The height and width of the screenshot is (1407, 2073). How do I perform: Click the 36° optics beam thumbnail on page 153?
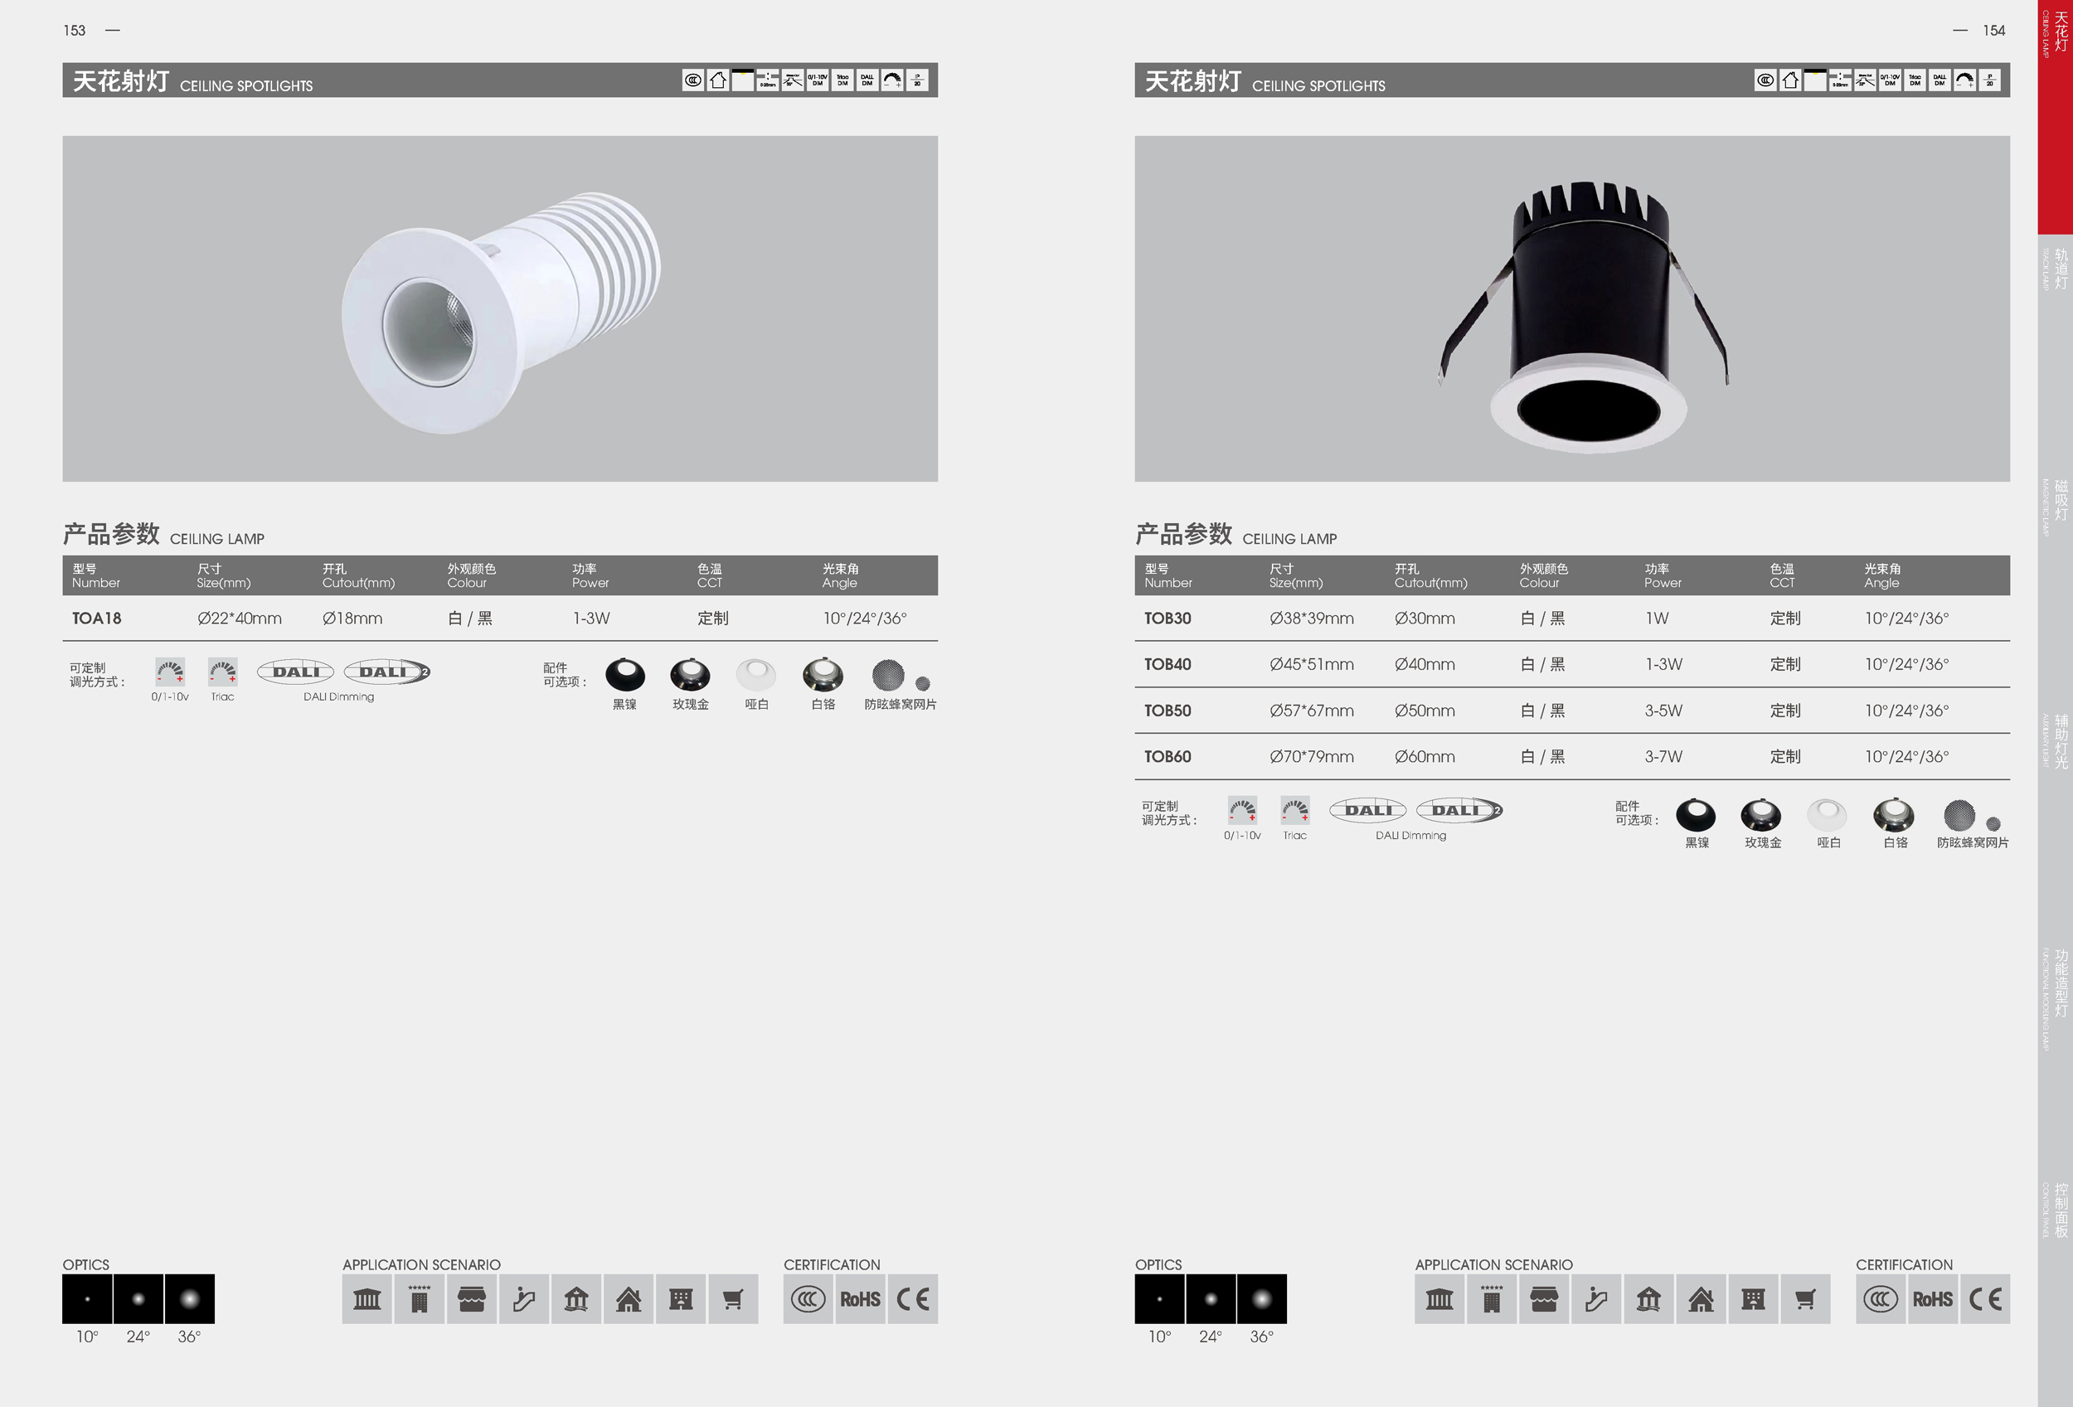point(189,1299)
